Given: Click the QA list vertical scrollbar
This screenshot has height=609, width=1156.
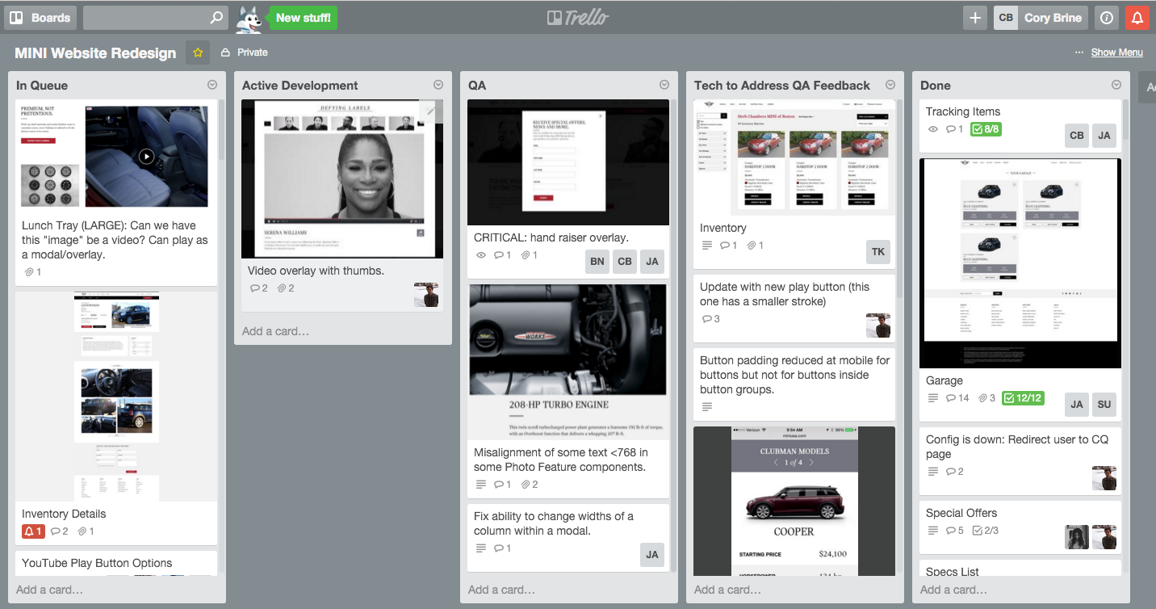Looking at the screenshot, I should (672, 334).
